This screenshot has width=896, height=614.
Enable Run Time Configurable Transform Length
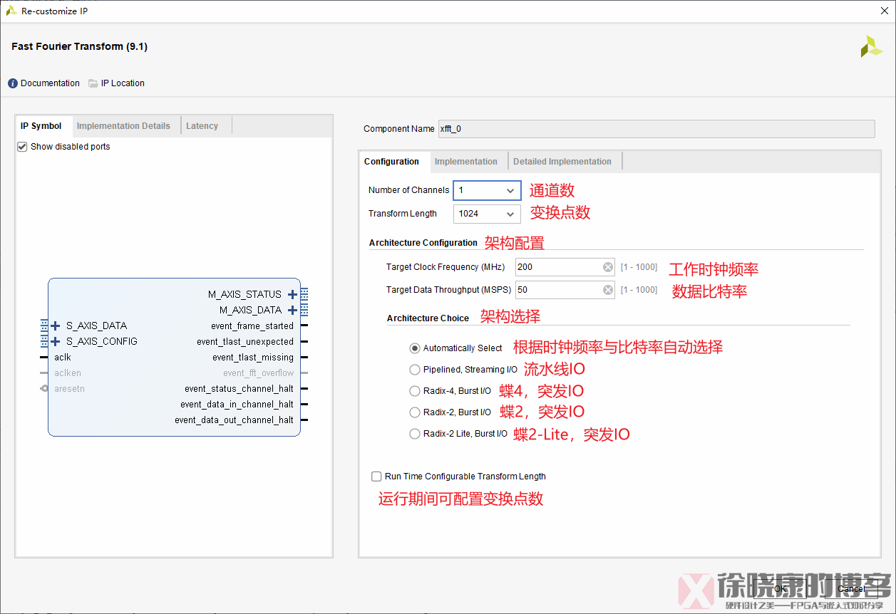coord(376,476)
